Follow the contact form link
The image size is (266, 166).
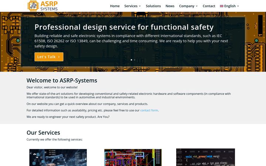click(x=149, y=110)
